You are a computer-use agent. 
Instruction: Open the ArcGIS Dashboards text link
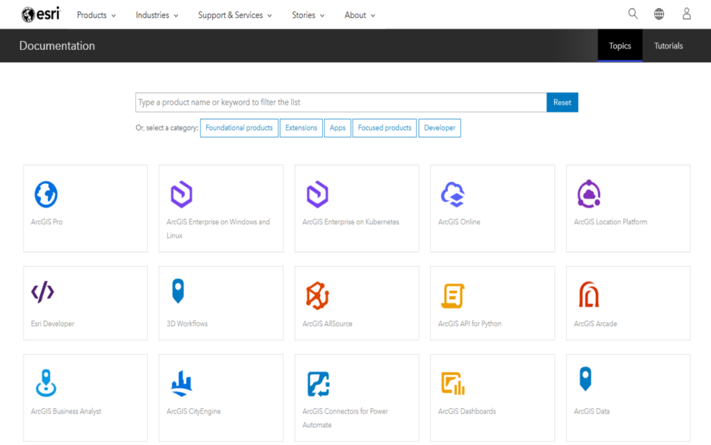(x=467, y=411)
